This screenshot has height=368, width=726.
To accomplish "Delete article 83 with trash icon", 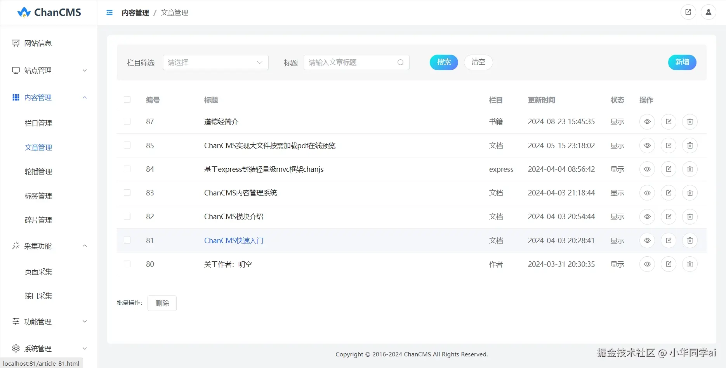I will click(690, 193).
